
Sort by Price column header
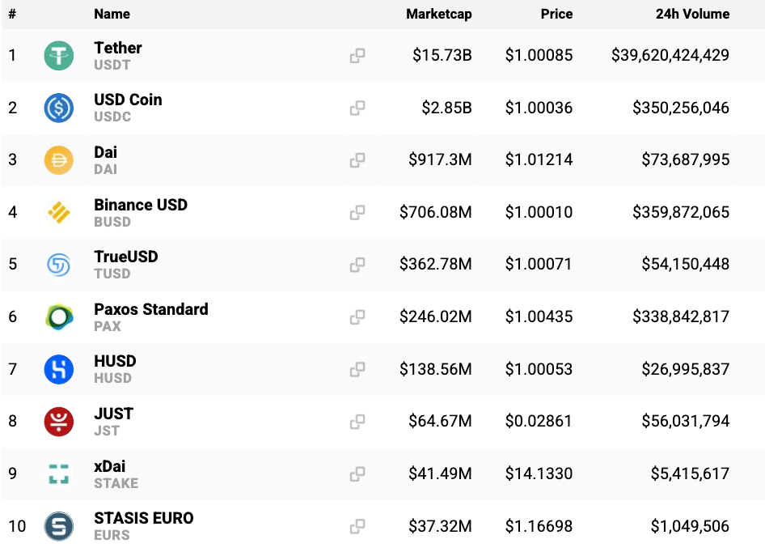[556, 14]
